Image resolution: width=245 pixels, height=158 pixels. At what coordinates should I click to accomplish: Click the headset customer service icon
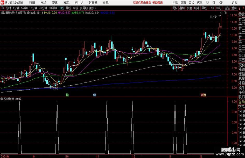coord(207,3)
